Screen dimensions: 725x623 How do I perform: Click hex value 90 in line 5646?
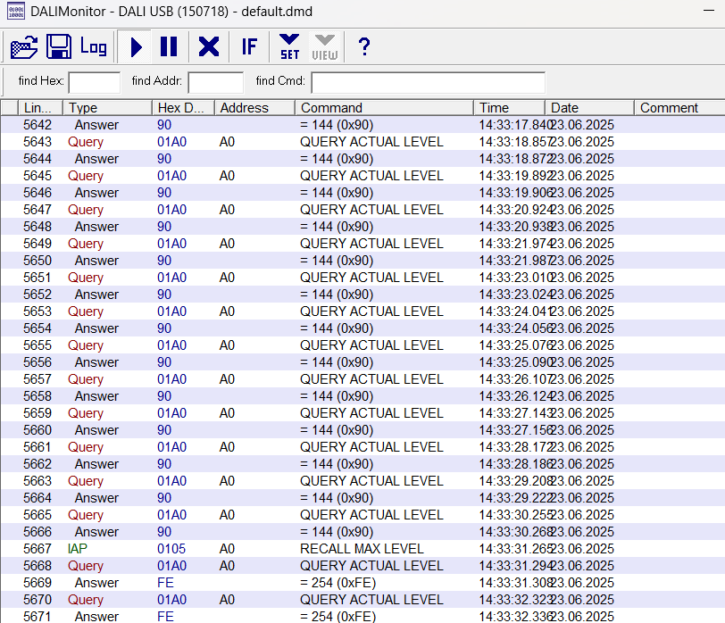164,193
